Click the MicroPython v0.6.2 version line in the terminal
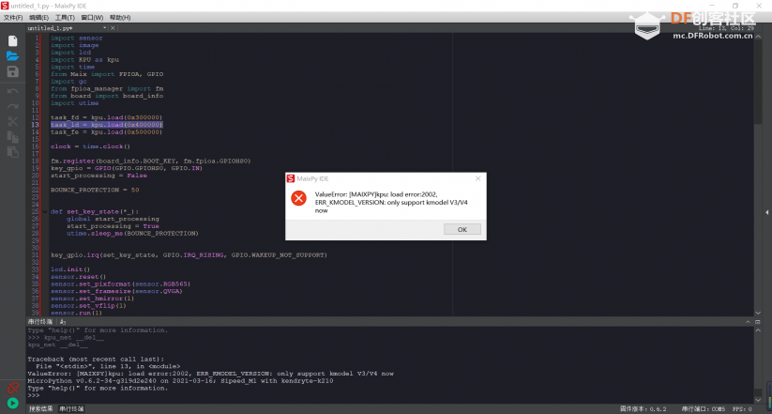The image size is (772, 414). tap(180, 381)
